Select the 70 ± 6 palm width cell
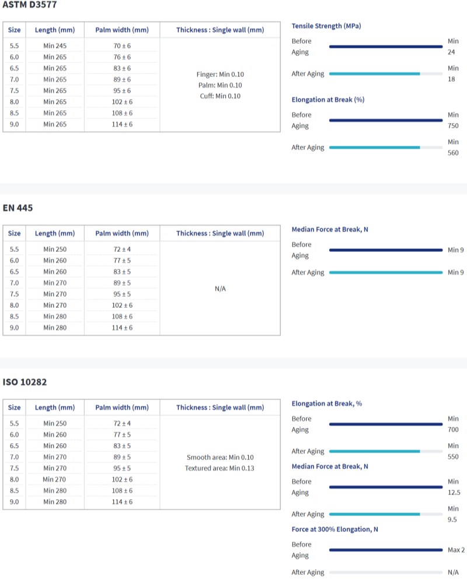The width and height of the screenshot is (467, 579). 122,45
